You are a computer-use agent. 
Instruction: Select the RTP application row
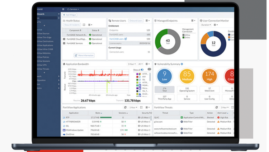107,118
